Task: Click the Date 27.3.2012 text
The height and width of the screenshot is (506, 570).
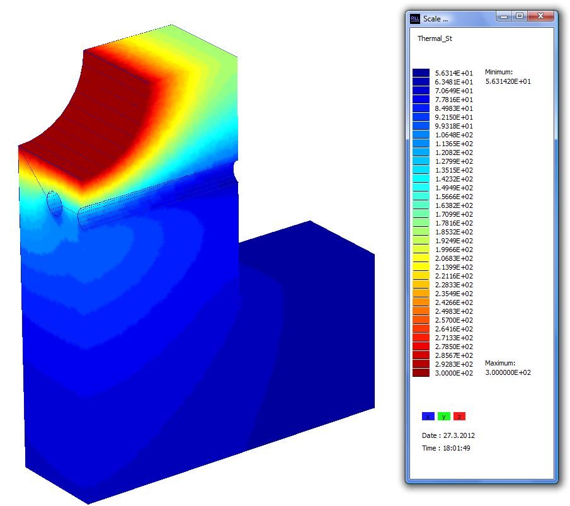Action: coord(448,435)
